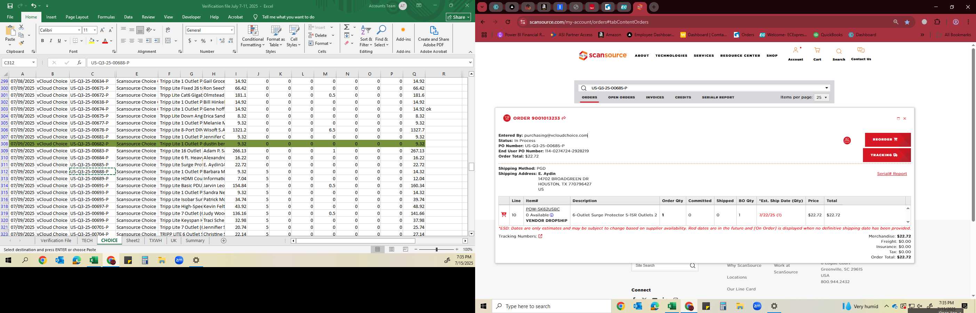This screenshot has height=313, width=976.
Task: Click Undo arrow in Quick Access Toolbar
Action: 33,6
